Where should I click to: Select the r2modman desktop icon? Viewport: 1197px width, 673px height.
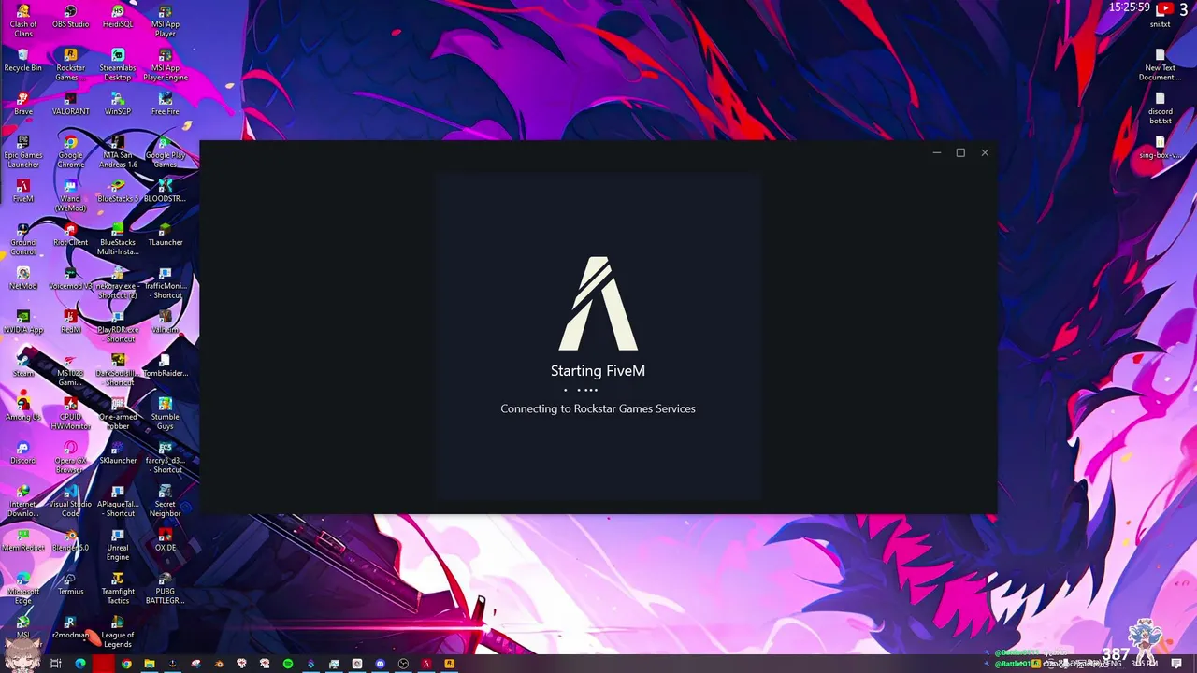tap(70, 627)
